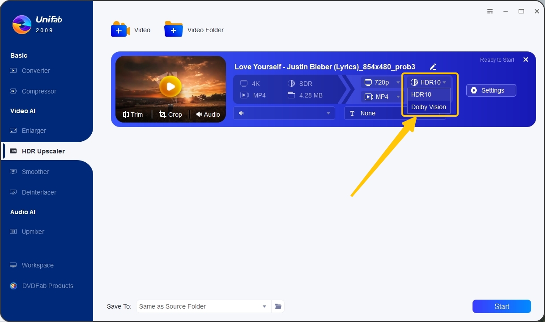
Task: Select the Upmixer under Audio AI
Action: click(x=33, y=232)
